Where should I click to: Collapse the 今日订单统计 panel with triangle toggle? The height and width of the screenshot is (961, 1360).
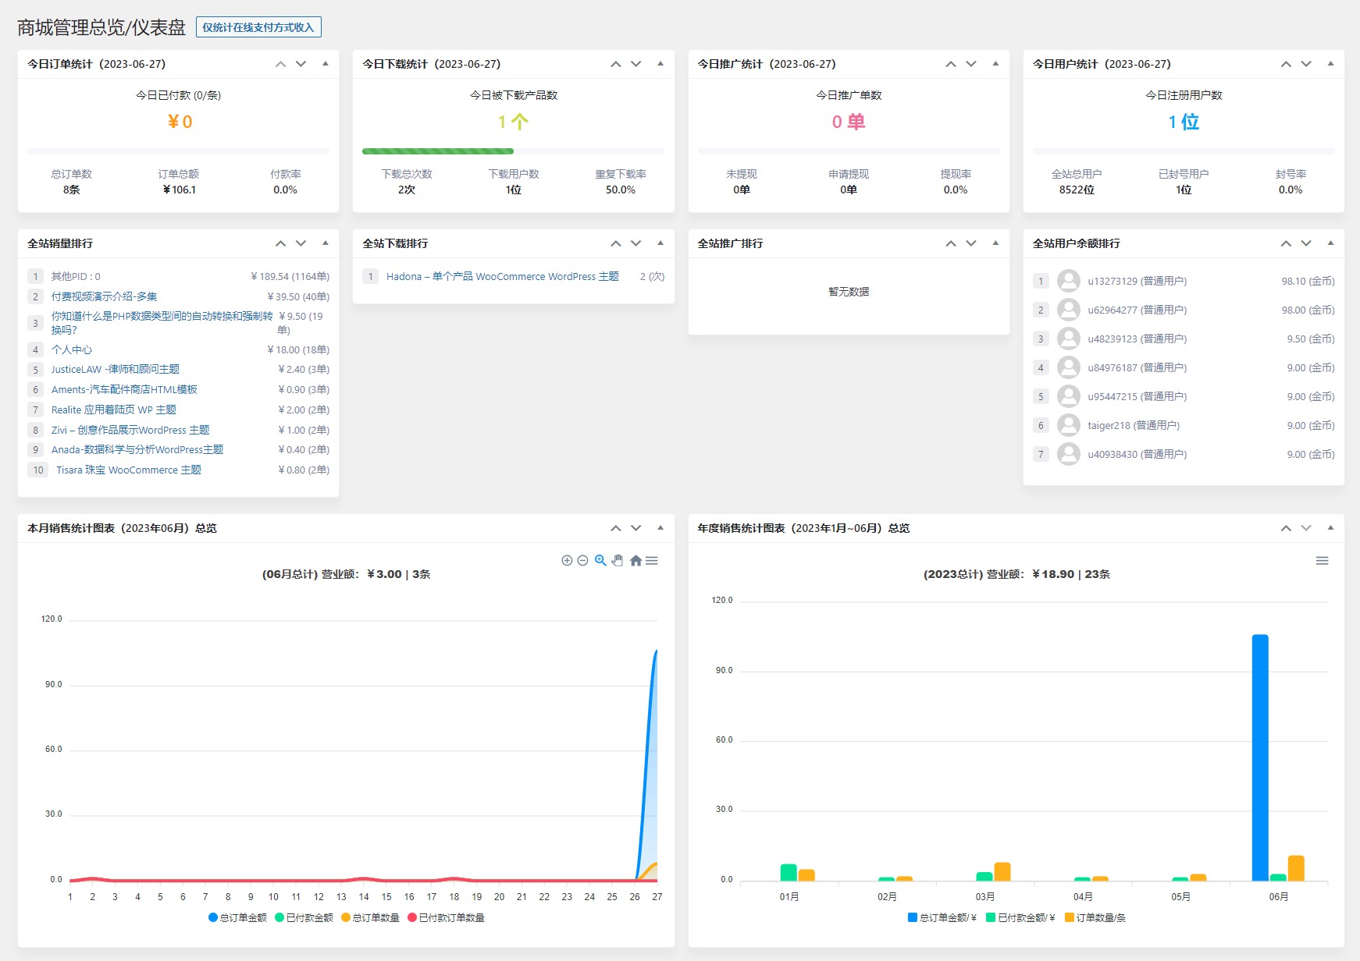[326, 64]
